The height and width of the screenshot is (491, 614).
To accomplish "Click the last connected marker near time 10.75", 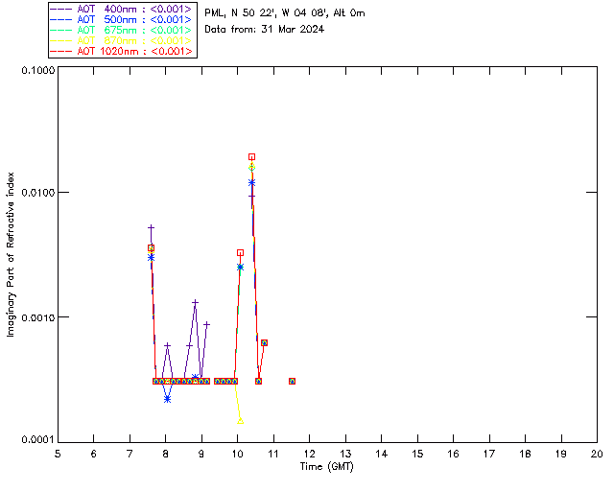I will pyautogui.click(x=265, y=342).
